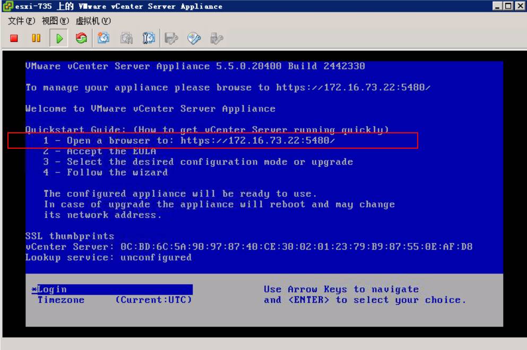
Task: Select the Login option in console
Action: tap(112, 289)
